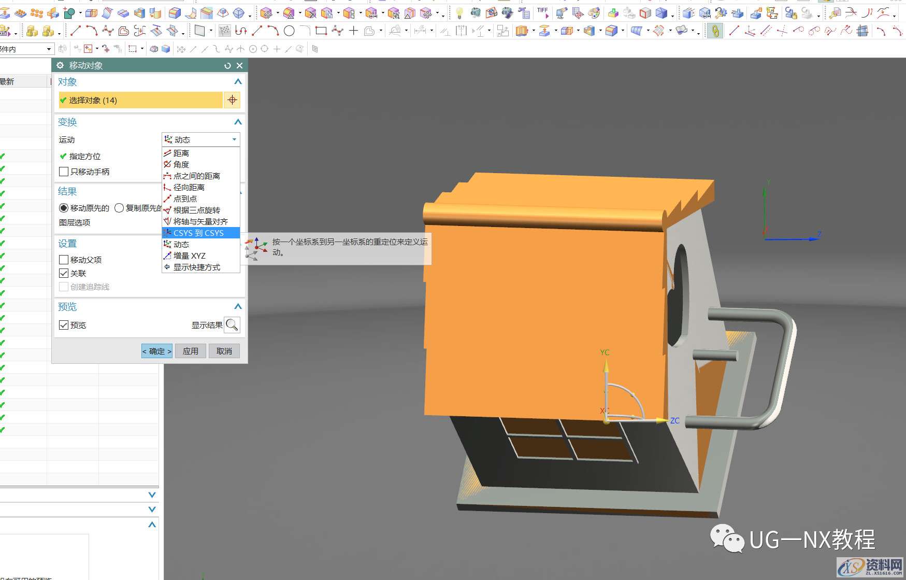Click the TIFF export icon
Screen dimensions: 906x580
(x=542, y=11)
